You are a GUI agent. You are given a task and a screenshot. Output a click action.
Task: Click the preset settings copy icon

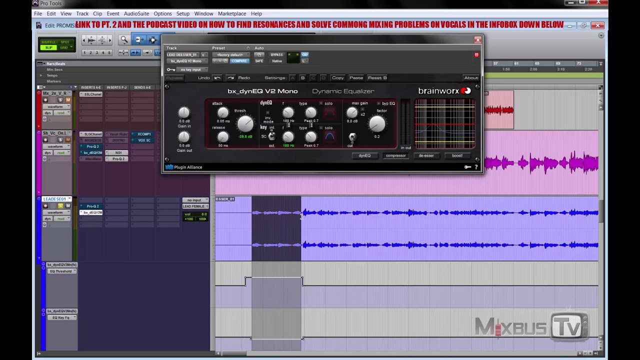pos(225,61)
